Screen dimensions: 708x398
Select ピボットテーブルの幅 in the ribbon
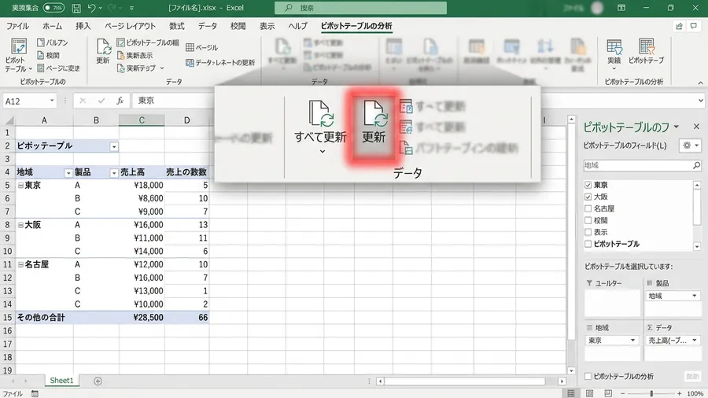click(x=148, y=42)
